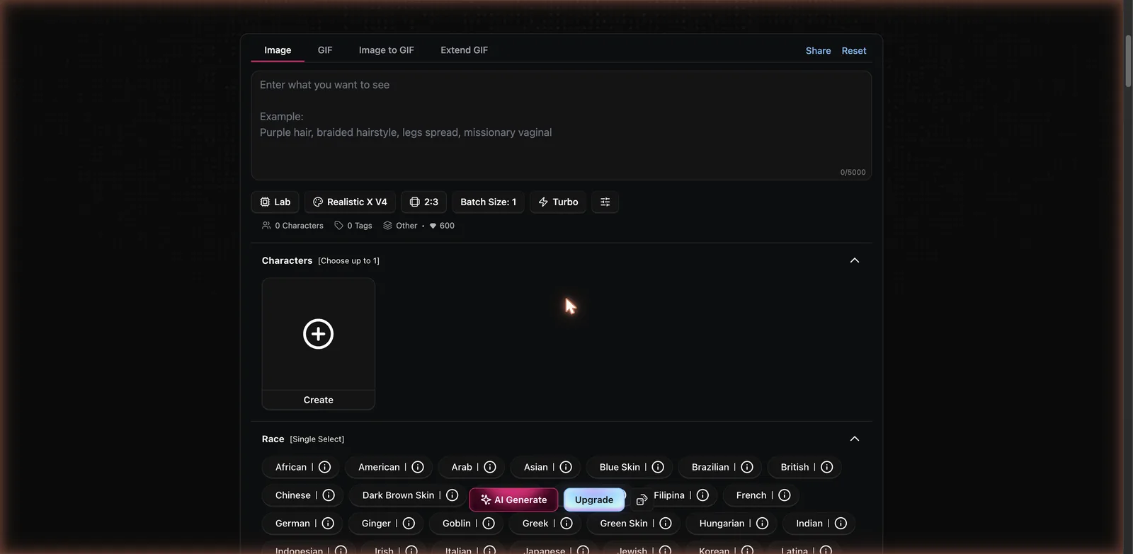This screenshot has height=554, width=1133.
Task: Switch to the Image to GIF tab
Action: pyautogui.click(x=387, y=50)
